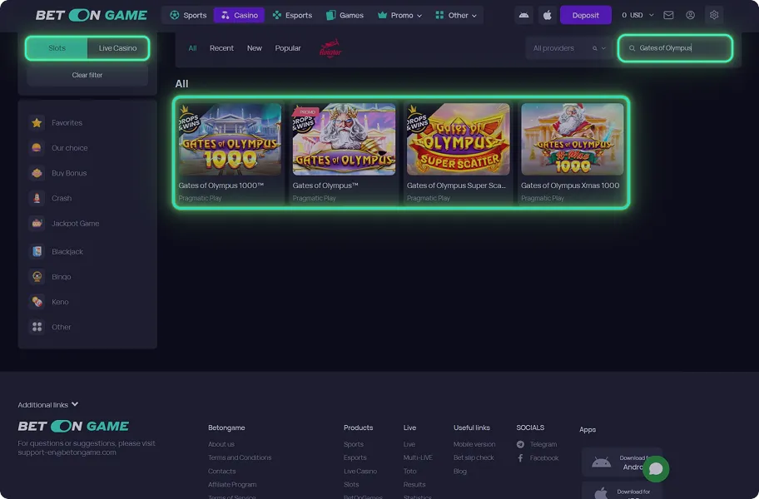Click the Gates of Olympus search field
The image size is (759, 499).
point(678,48)
